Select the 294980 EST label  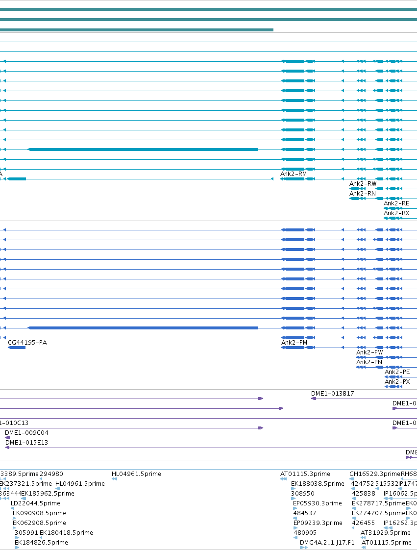[x=51, y=474]
